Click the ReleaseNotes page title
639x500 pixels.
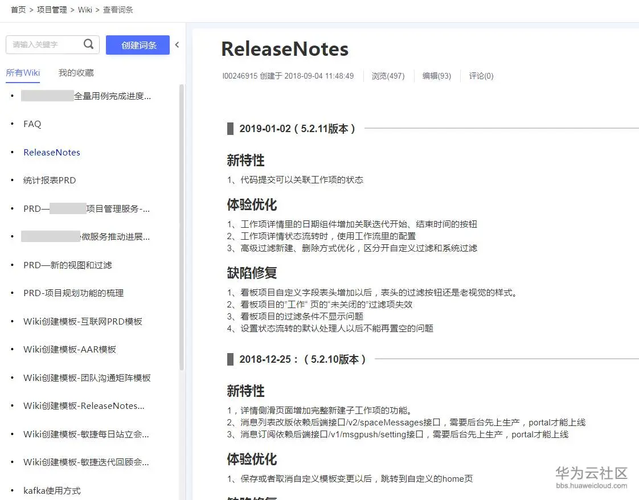284,49
